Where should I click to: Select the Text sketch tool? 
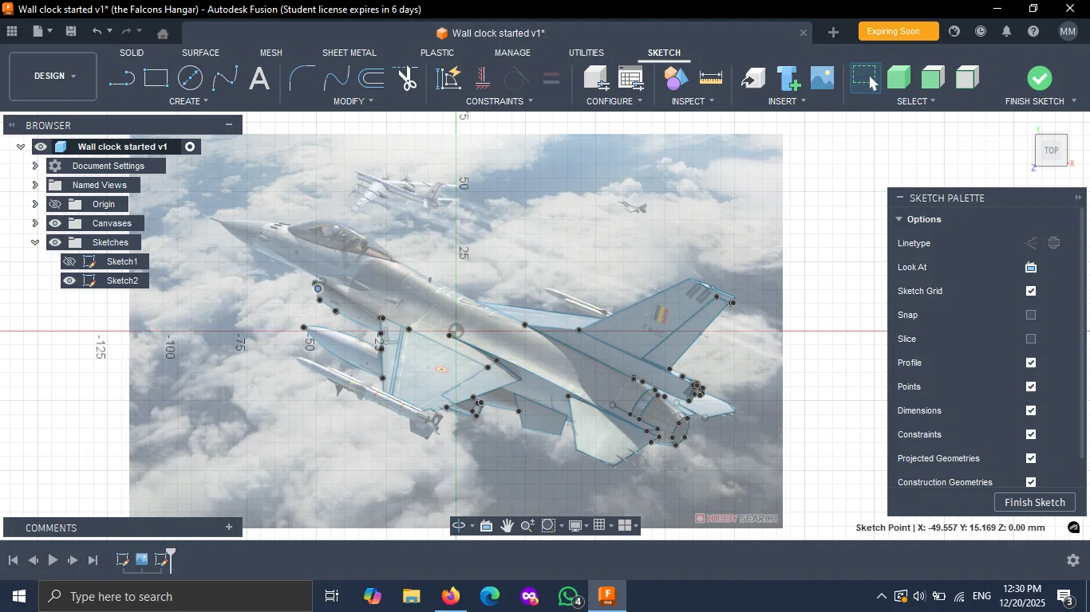[x=259, y=78]
